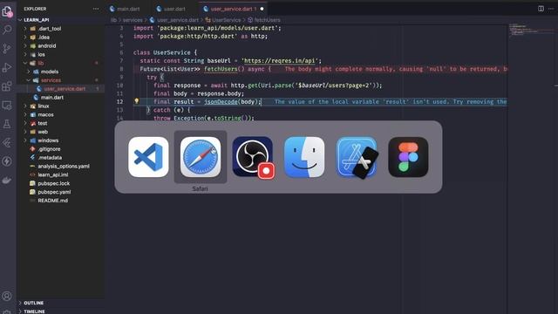Open the Search view in activity bar
This screenshot has height=314, width=558.
[x=7, y=30]
